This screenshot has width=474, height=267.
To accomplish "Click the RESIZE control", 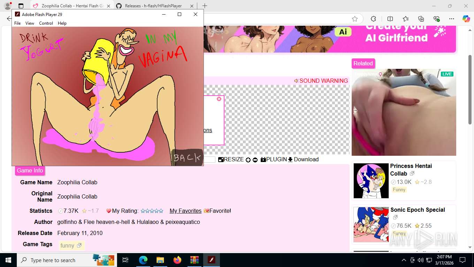I will (x=231, y=159).
